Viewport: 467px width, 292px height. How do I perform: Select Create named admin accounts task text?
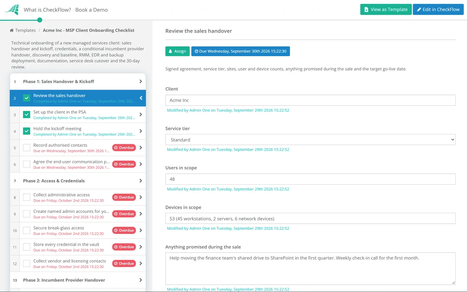point(71,211)
